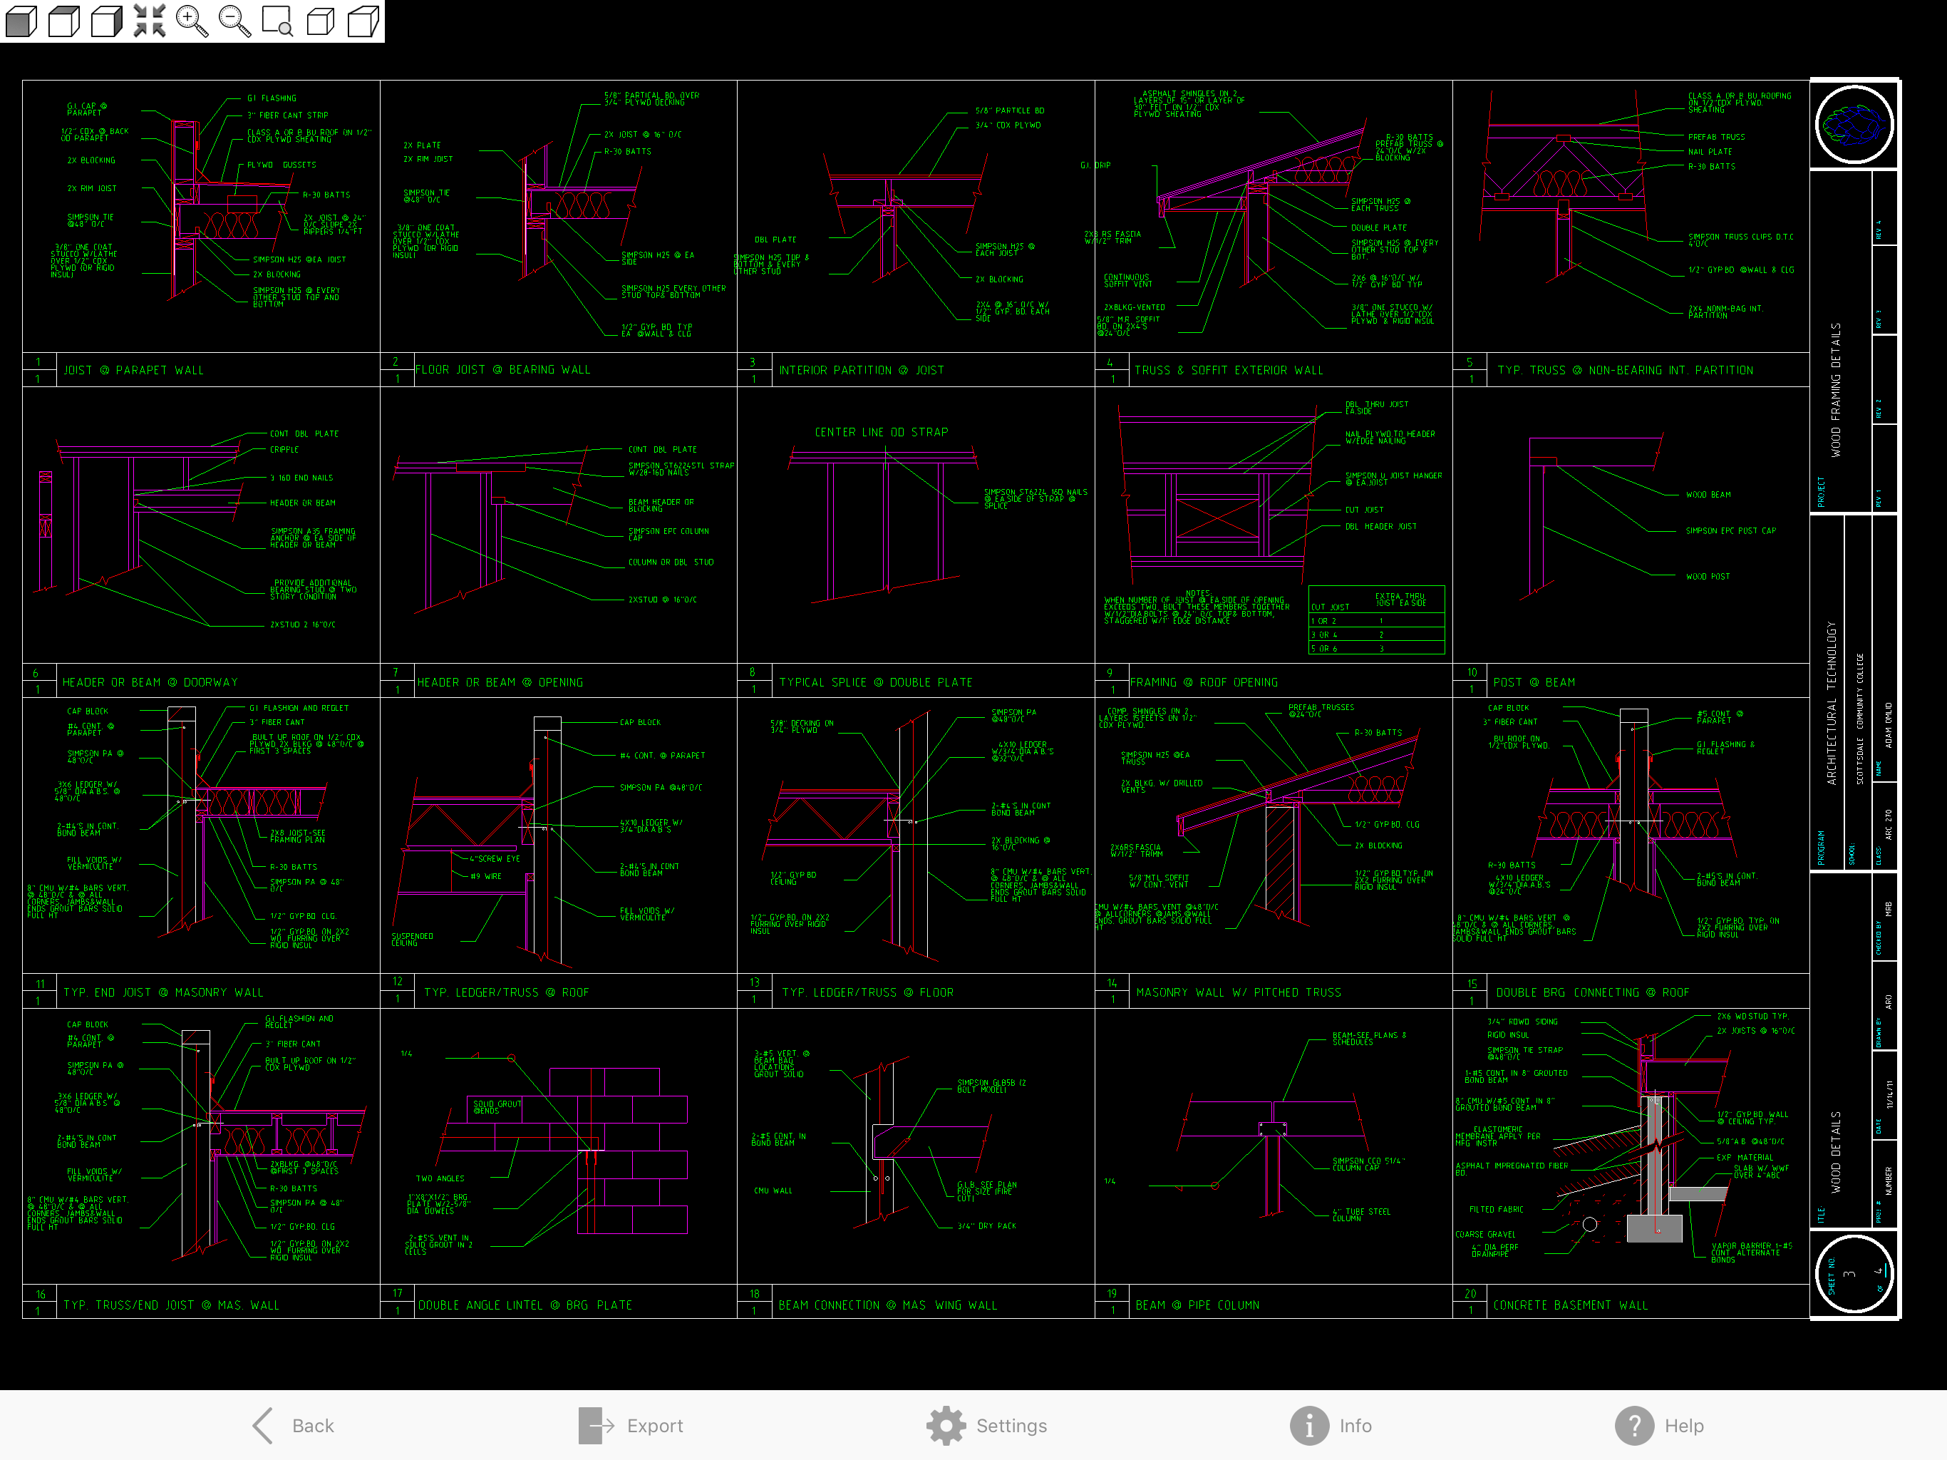Switch to right side view cube
Viewport: 1947px width, 1460px height.
coord(106,20)
